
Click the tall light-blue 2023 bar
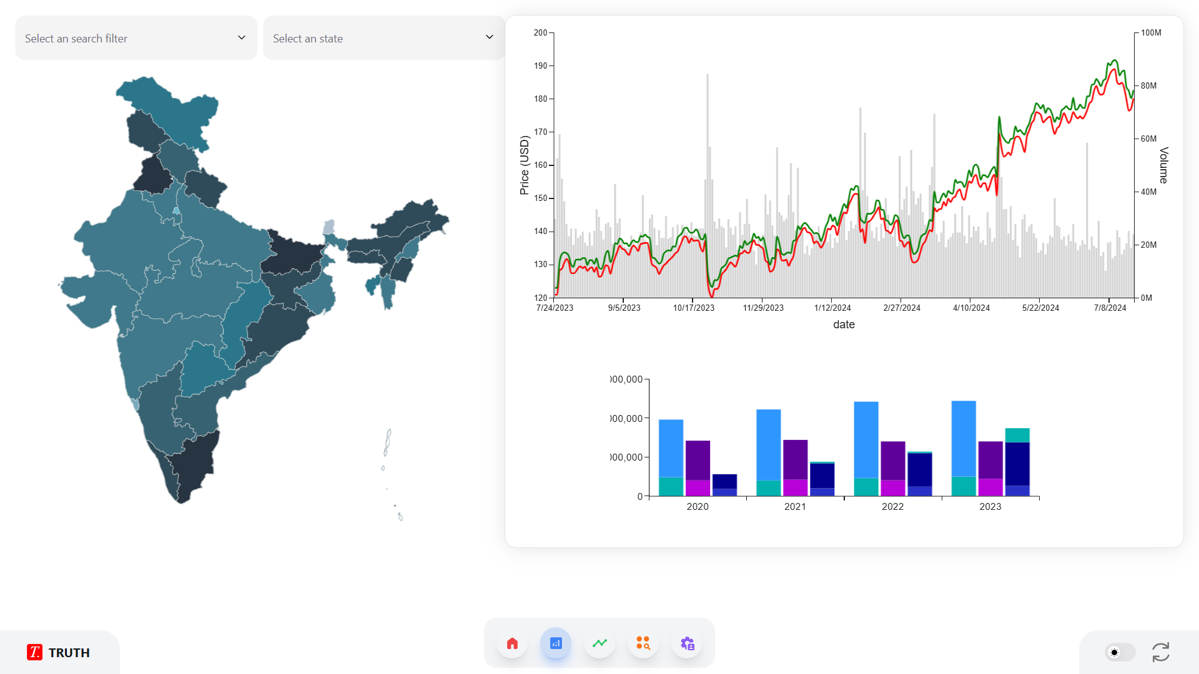[x=964, y=438]
